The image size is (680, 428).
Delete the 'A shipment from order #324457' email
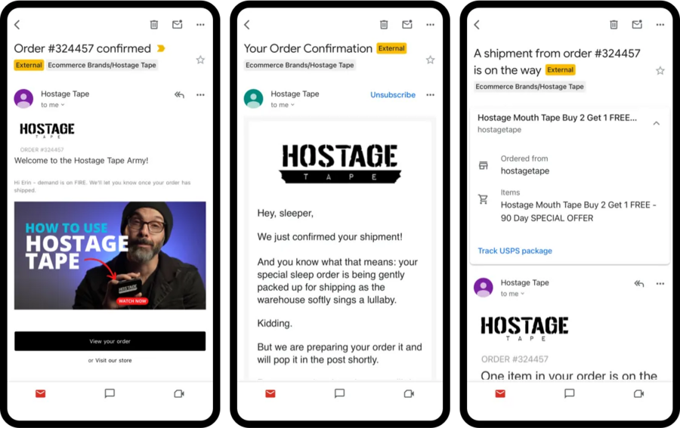614,25
